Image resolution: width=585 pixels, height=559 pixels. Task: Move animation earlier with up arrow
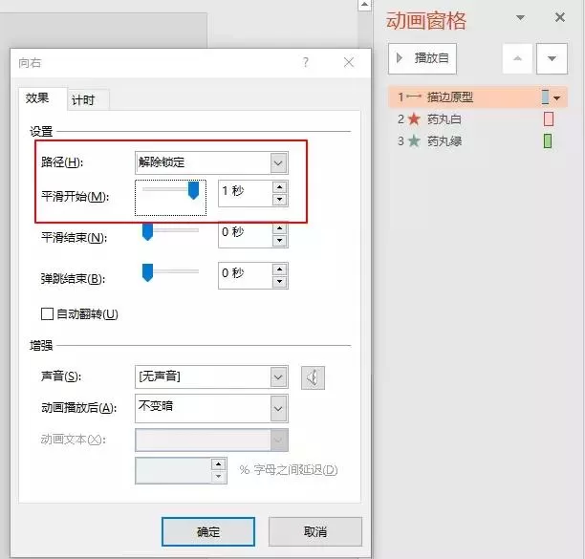(517, 58)
